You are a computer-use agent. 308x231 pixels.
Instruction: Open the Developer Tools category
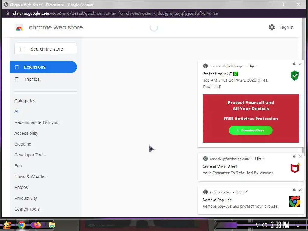pos(30,155)
